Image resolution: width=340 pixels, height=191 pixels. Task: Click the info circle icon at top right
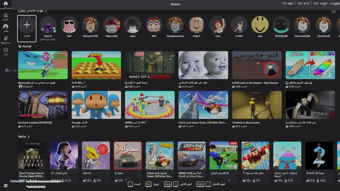pyautogui.click(x=333, y=11)
